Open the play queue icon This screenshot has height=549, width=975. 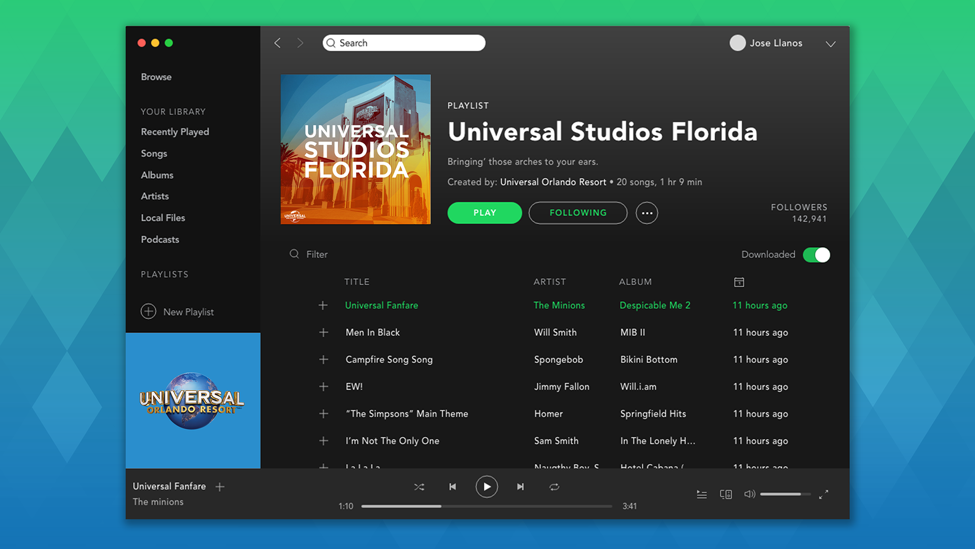point(702,494)
